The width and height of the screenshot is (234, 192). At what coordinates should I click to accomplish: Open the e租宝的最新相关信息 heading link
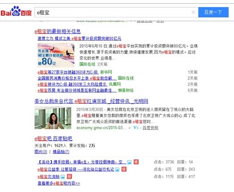(x=57, y=31)
